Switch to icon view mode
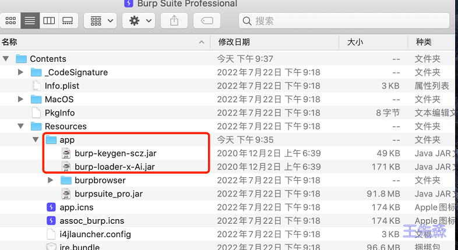The height and width of the screenshot is (250, 458). click(10, 21)
